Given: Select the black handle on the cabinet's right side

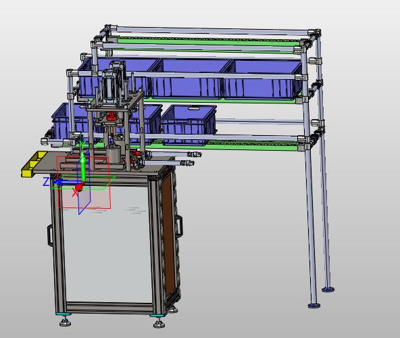Looking at the screenshot, I should click(x=179, y=226).
